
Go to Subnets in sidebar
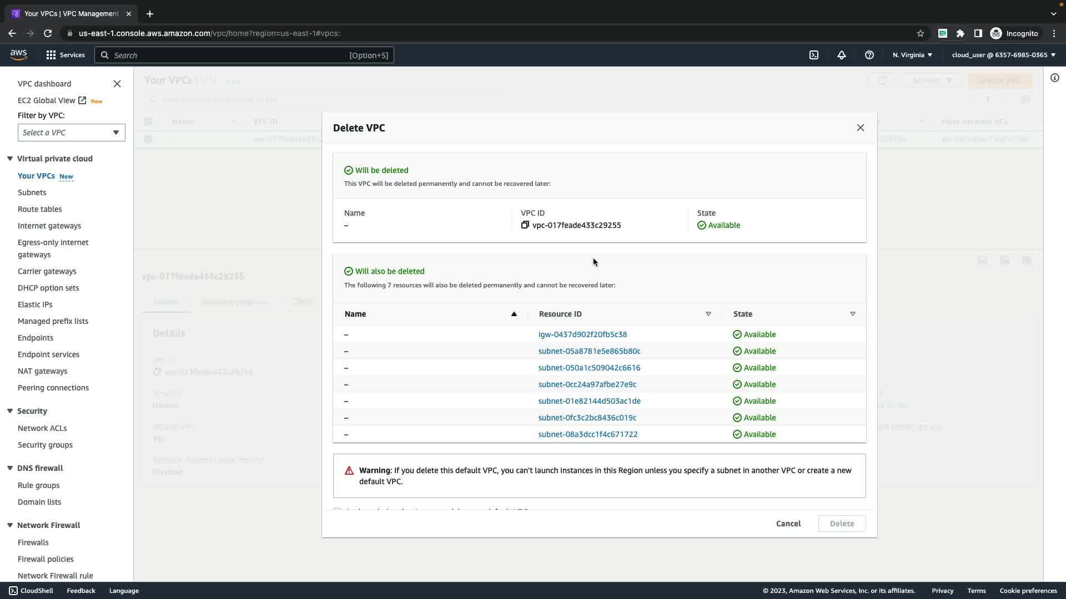[x=32, y=192]
